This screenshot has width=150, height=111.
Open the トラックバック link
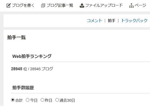[x=134, y=21]
